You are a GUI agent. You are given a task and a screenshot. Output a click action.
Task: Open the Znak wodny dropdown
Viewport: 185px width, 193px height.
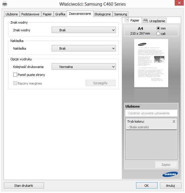[x=84, y=30]
